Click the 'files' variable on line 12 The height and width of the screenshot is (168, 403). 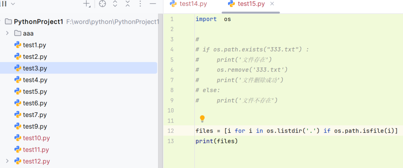(204, 131)
